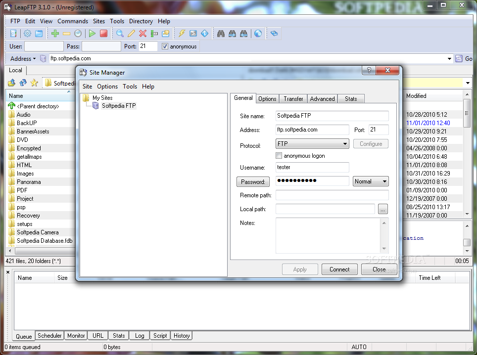Click the green plus add-to-queue icon
The height and width of the screenshot is (355, 477).
pos(55,34)
